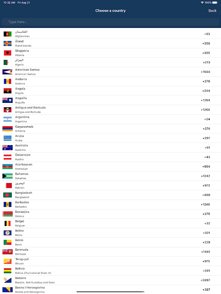Select Bermuda's +1441 dial code
221x294 pixels.
point(205,252)
